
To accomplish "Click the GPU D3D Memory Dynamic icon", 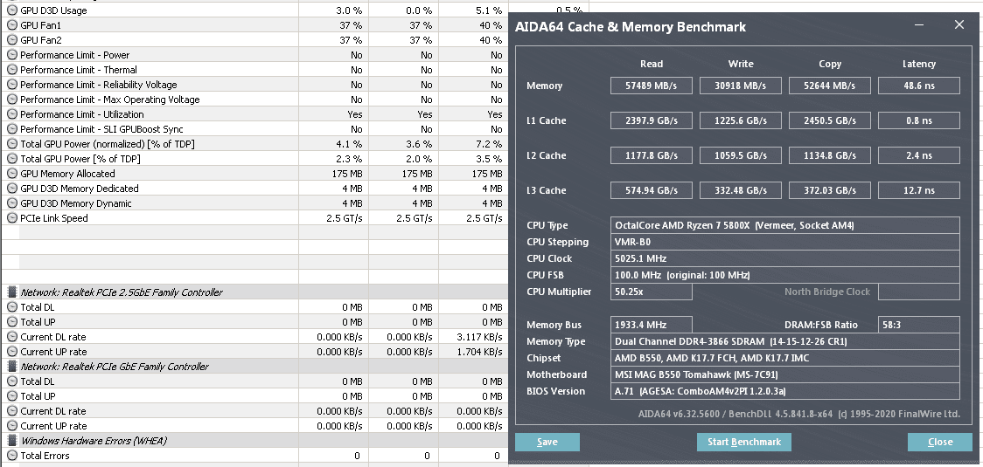I will tap(12, 203).
